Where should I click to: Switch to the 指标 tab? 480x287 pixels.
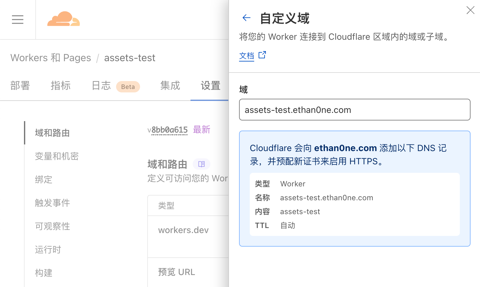point(61,85)
